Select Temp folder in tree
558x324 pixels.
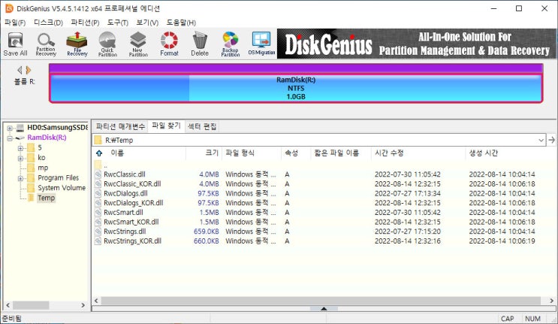[x=47, y=198]
